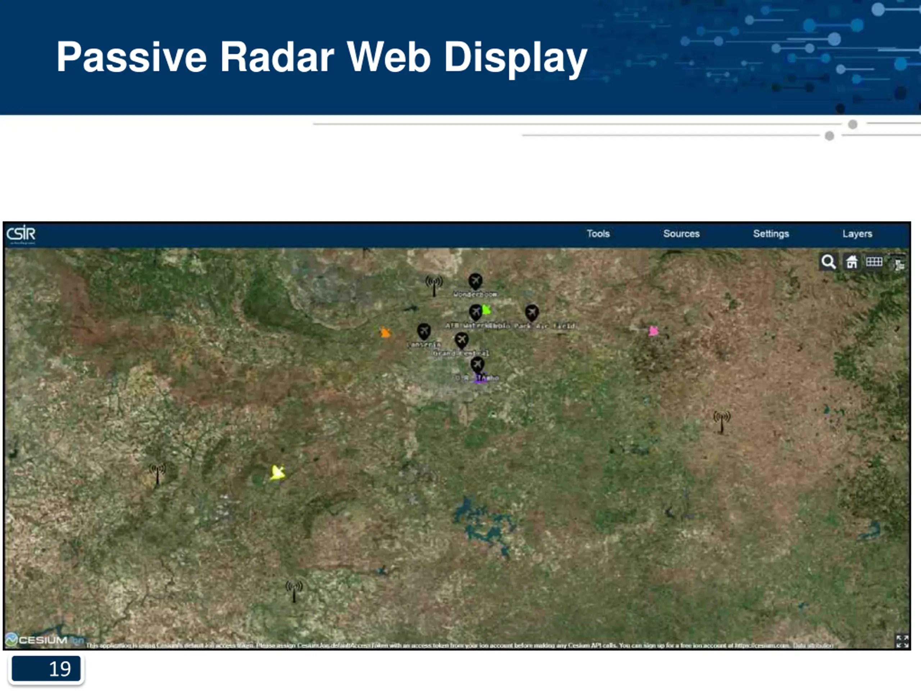The height and width of the screenshot is (691, 921).
Task: Select the green aircraft track
Action: pyautogui.click(x=486, y=310)
